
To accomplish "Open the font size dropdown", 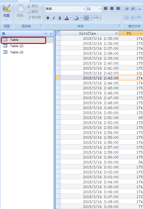I will click(x=94, y=9).
